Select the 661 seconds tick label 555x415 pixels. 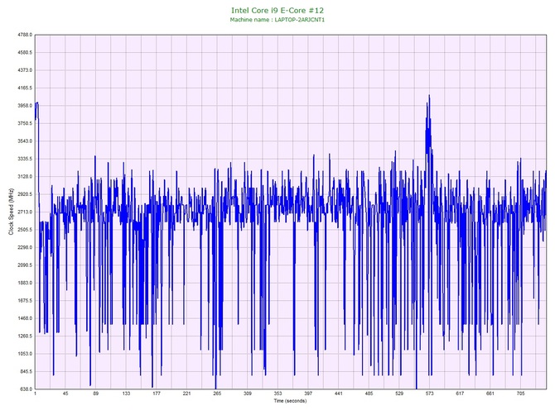coord(490,394)
